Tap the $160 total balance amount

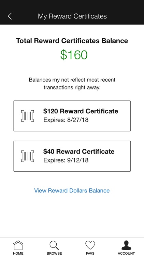point(74,55)
